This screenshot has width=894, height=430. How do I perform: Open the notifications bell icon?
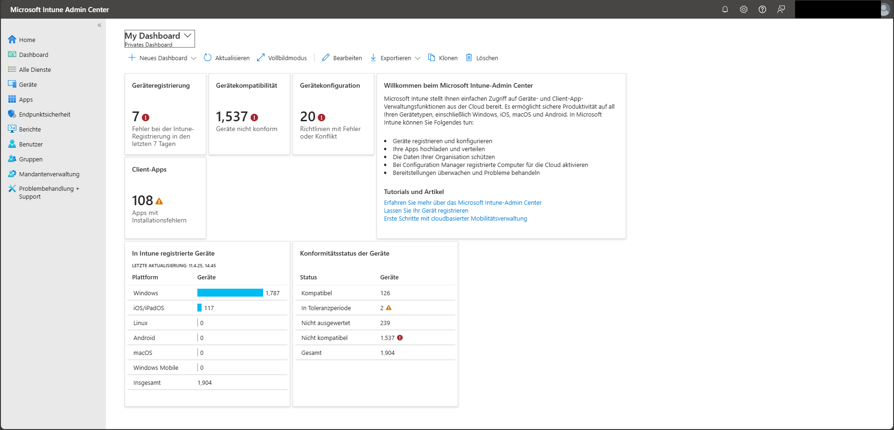pos(725,9)
